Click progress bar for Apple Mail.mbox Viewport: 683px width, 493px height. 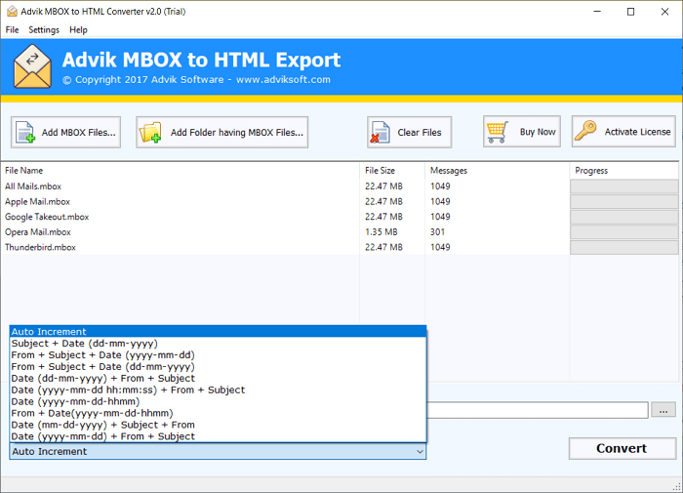coord(623,201)
